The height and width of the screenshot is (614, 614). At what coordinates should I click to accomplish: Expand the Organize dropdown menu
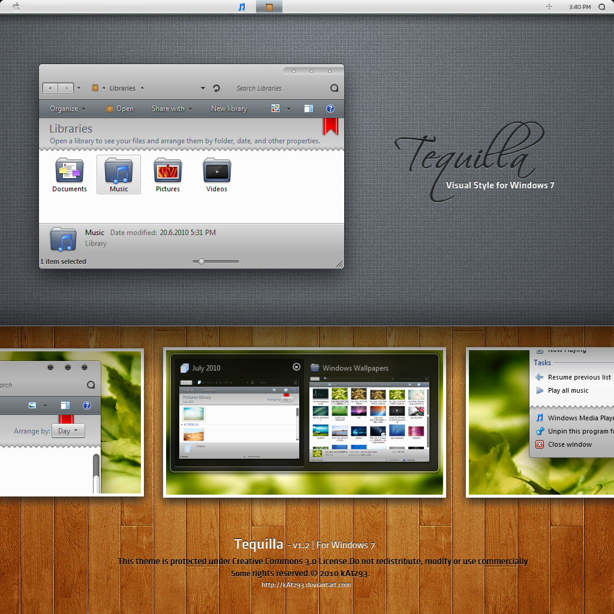pyautogui.click(x=67, y=109)
